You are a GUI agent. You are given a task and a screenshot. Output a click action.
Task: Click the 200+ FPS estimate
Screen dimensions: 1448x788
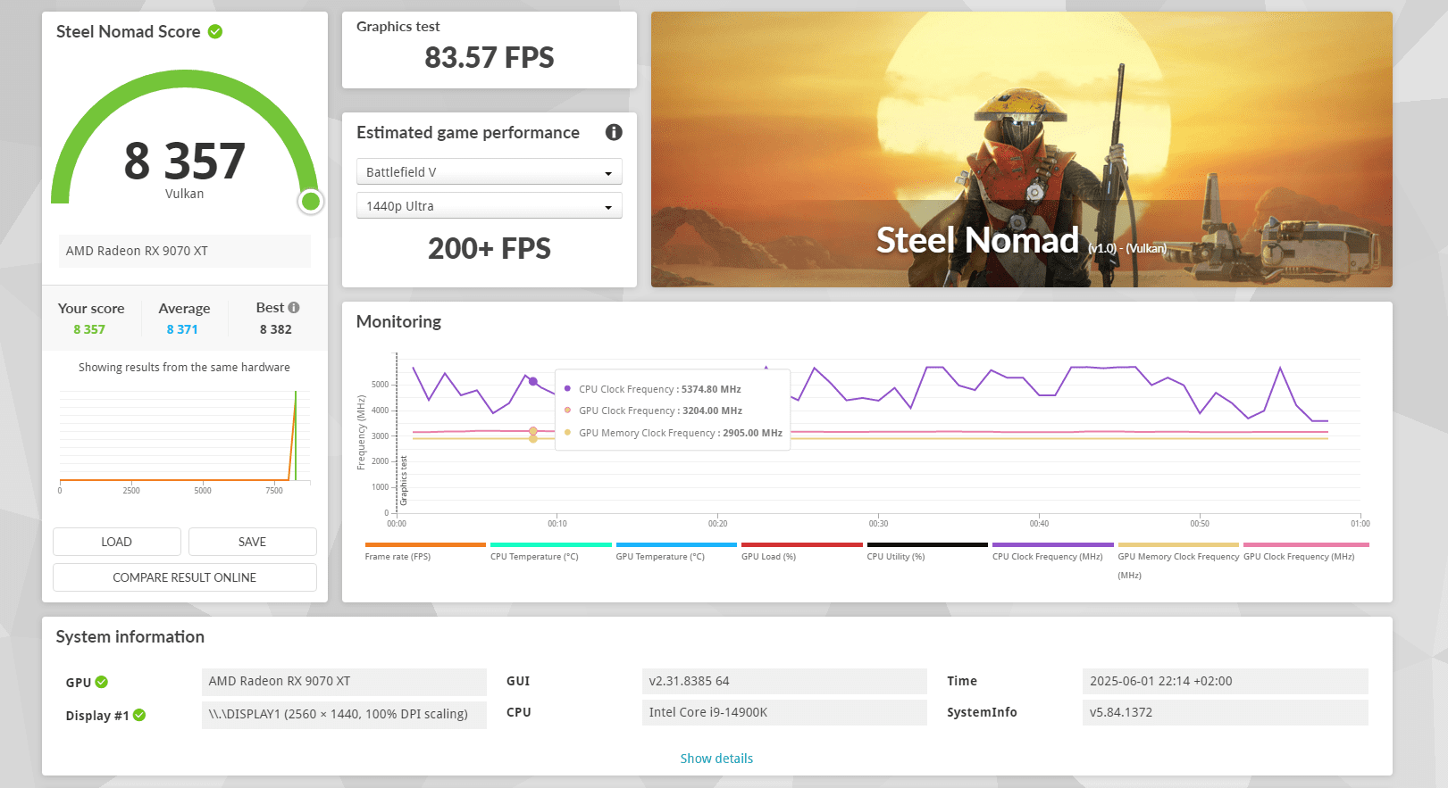click(x=490, y=248)
